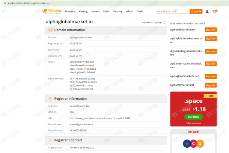The image size is (229, 153).
Task: Open the Domains menu
Action: click(x=70, y=11)
